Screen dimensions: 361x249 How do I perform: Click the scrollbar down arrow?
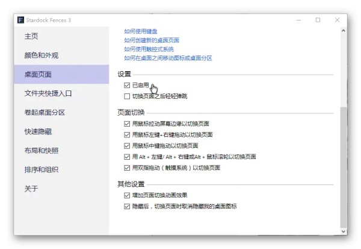pos(344,232)
